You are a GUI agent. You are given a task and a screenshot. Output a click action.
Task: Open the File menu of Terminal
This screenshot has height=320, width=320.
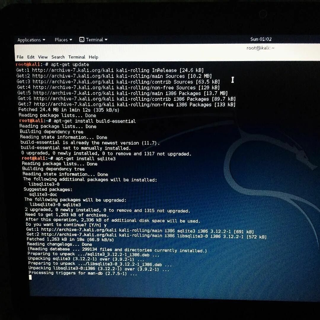pyautogui.click(x=20, y=57)
